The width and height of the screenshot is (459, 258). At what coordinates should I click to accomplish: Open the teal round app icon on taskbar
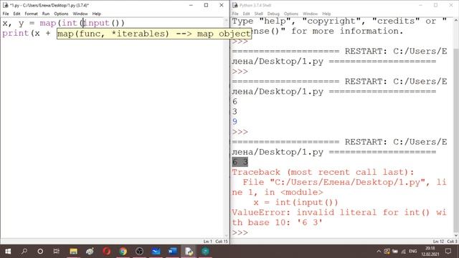pos(205,252)
